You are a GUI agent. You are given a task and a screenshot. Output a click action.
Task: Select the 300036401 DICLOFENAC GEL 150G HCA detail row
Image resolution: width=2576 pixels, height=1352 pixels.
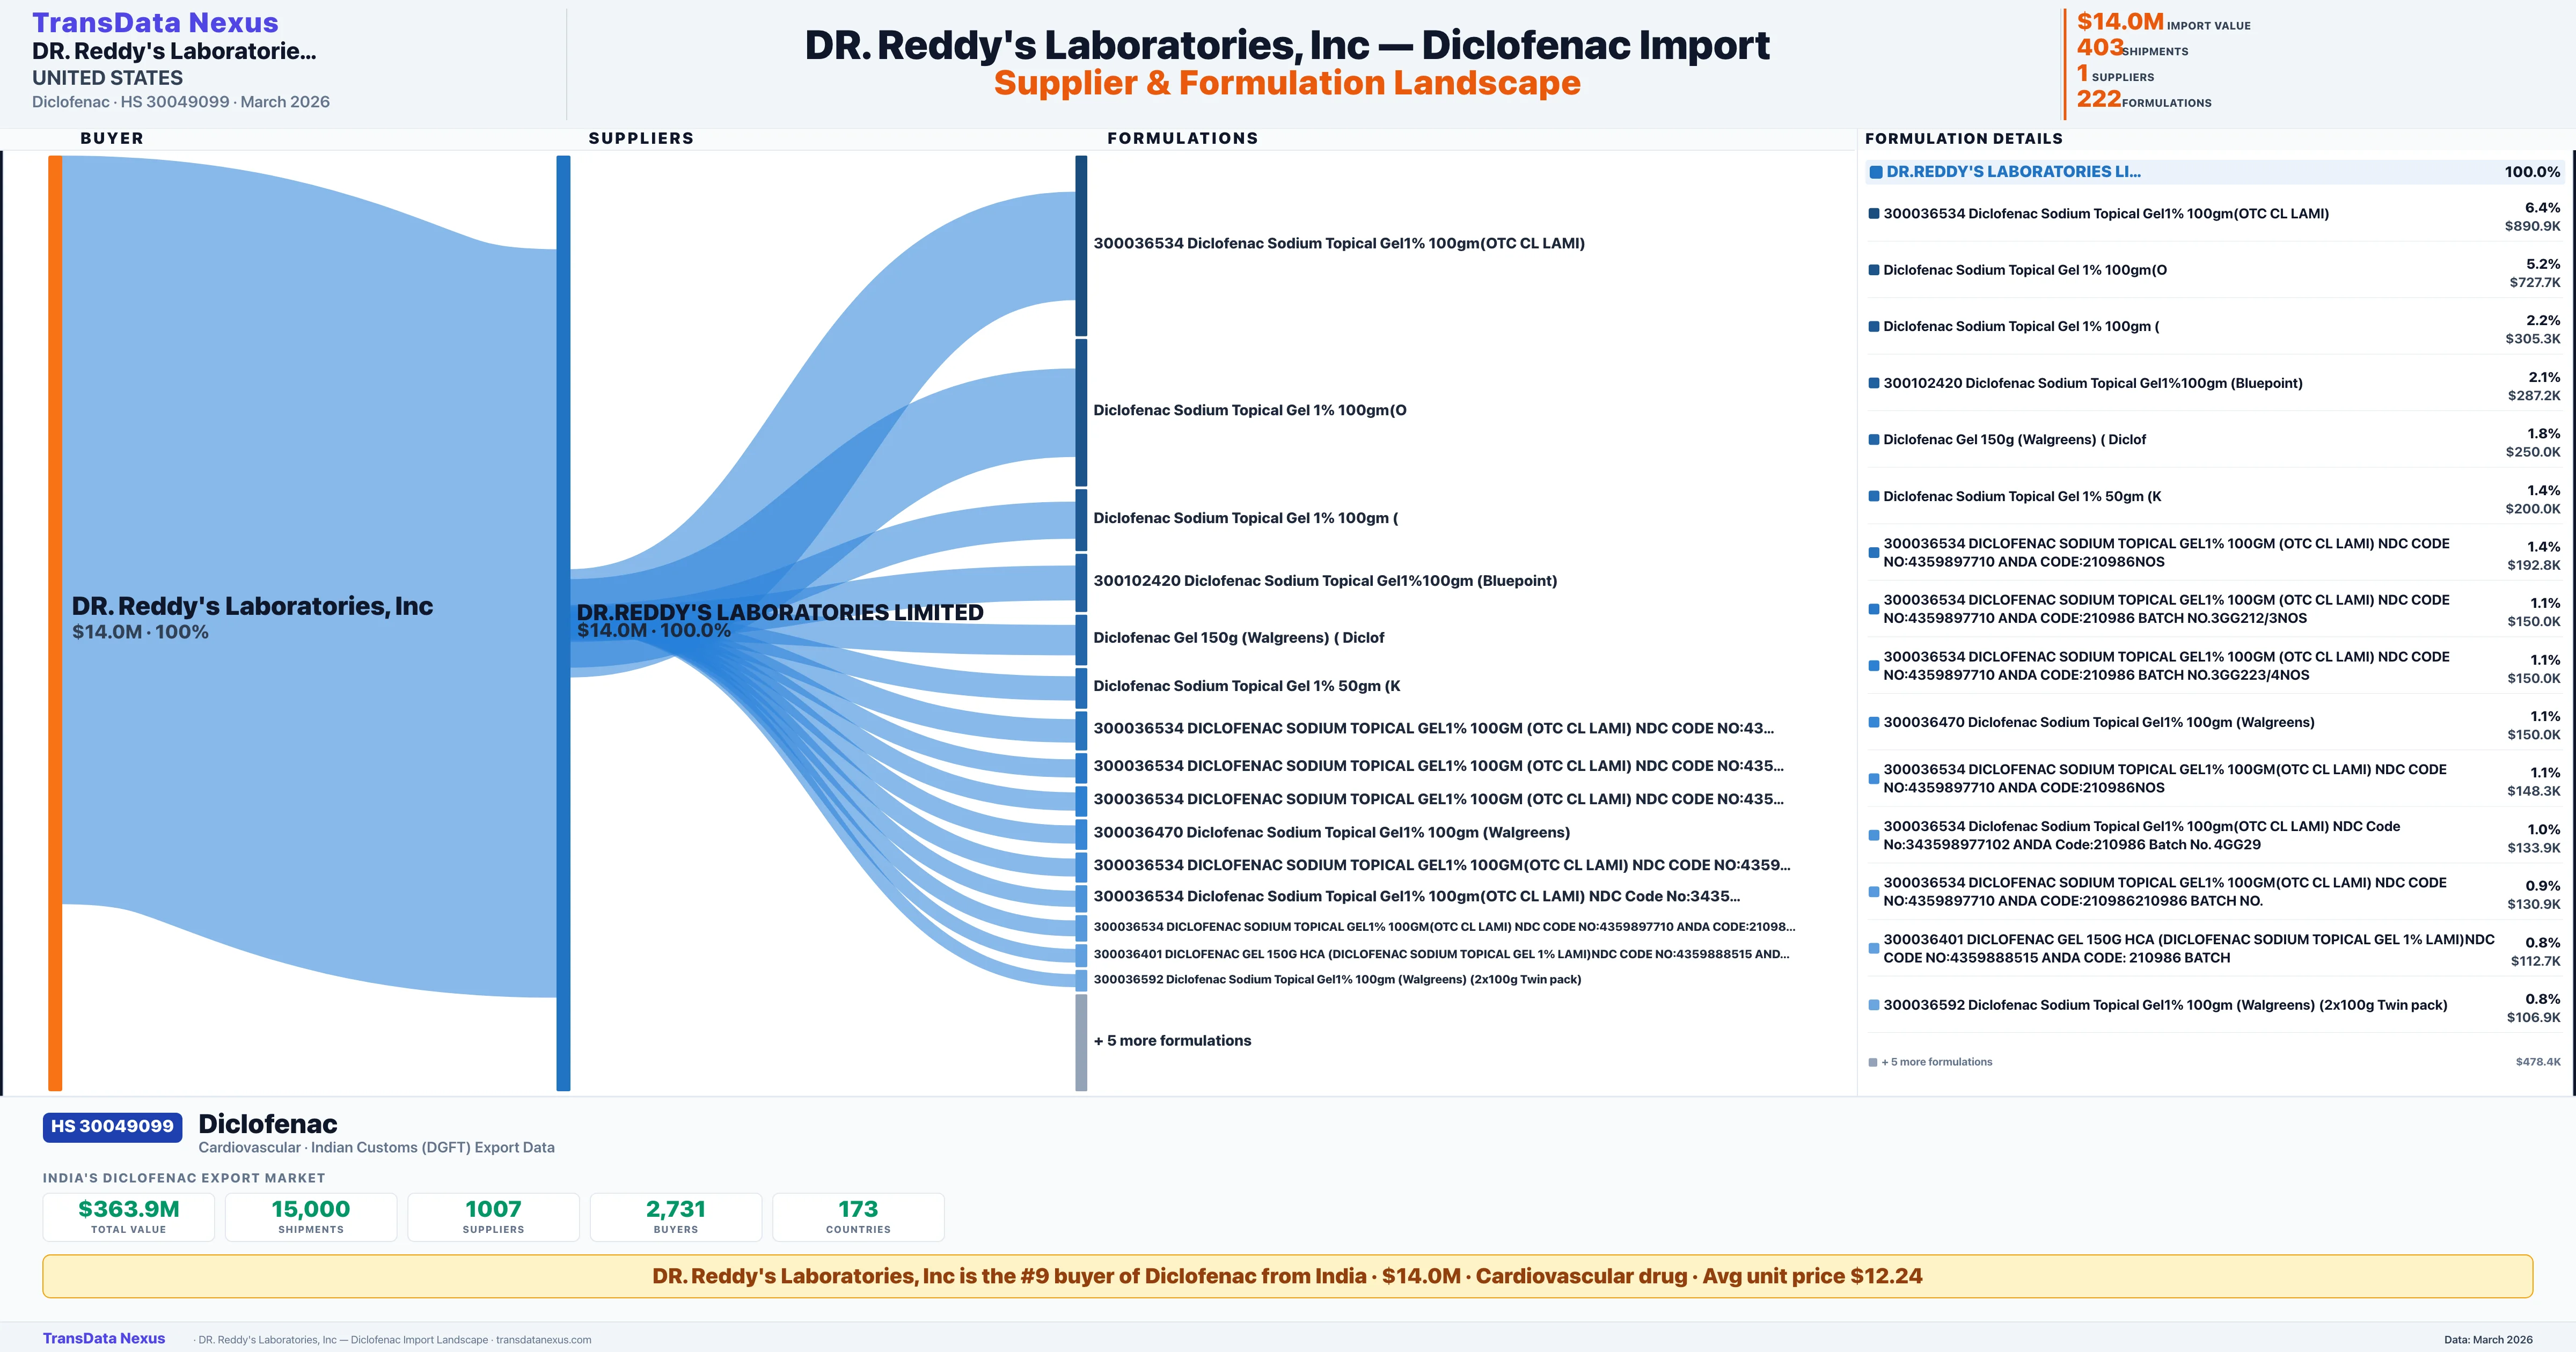coord(2188,948)
